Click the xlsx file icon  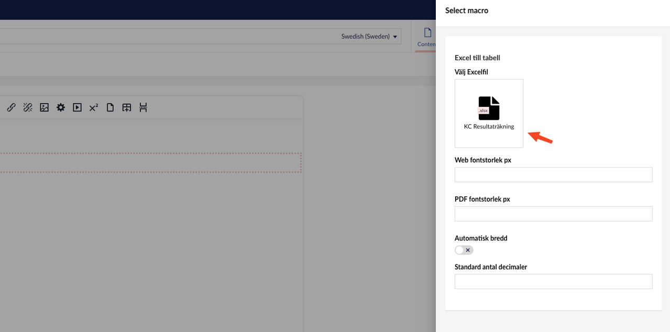coord(489,108)
